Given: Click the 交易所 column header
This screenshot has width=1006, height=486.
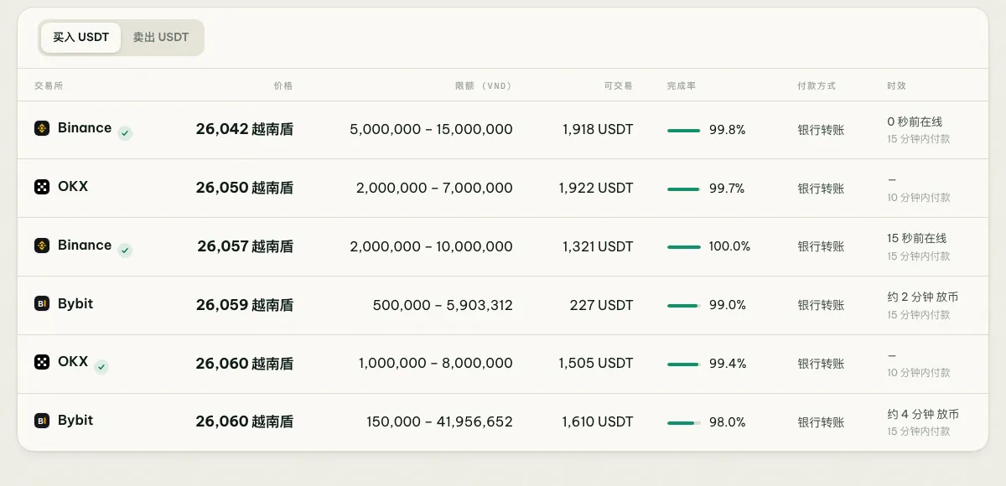Looking at the screenshot, I should 49,85.
